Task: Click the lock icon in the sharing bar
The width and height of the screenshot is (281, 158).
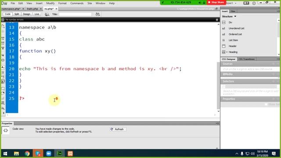Action: click(204, 3)
